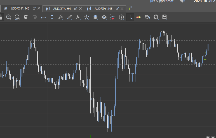Click the refresh chart circular arrows icon
Viewport: 216px width, 138px height.
coord(156,17)
